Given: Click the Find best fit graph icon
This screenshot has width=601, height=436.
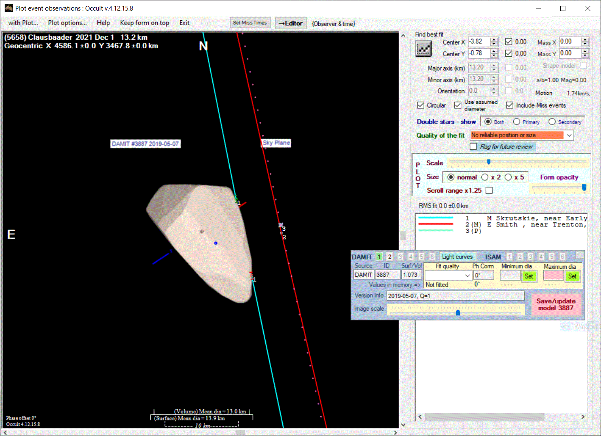Looking at the screenshot, I should click(x=423, y=50).
